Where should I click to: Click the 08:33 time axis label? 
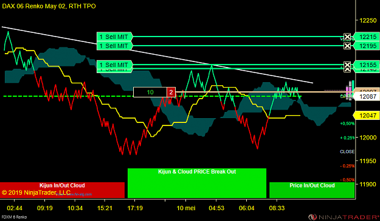277,208
